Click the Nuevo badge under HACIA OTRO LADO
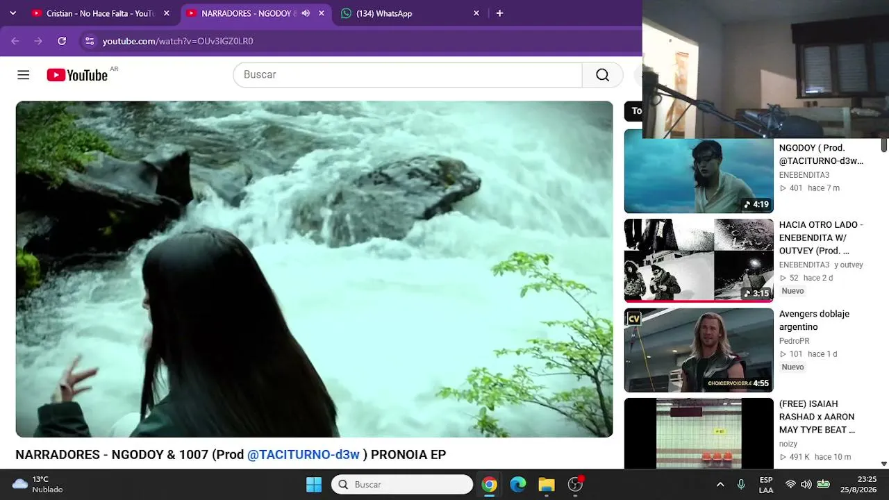Screen dimensions: 889x500 792,291
